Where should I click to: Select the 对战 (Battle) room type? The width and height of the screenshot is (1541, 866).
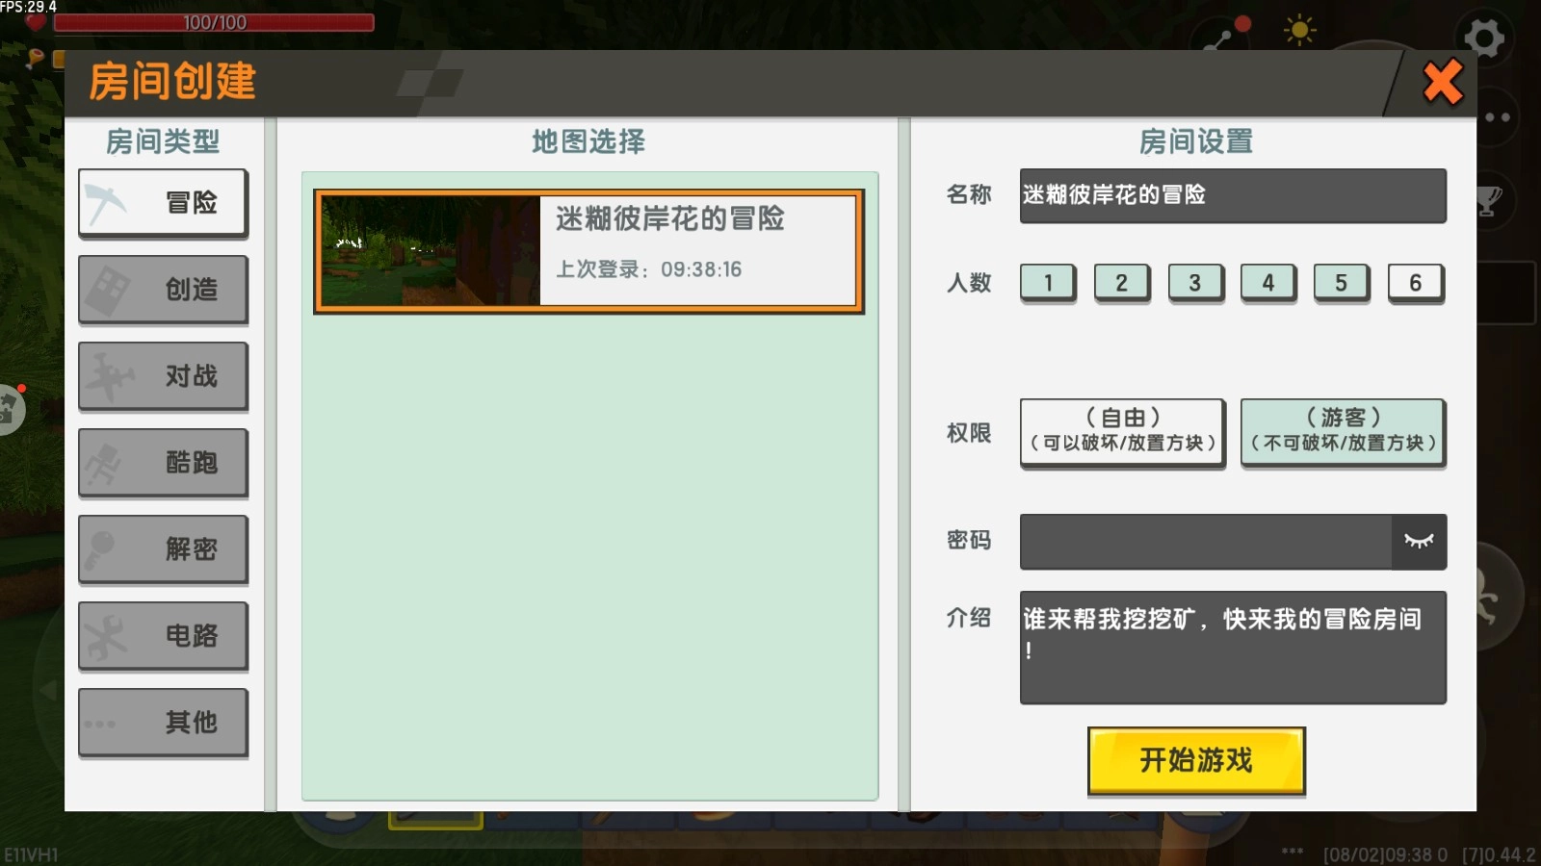[x=163, y=375]
